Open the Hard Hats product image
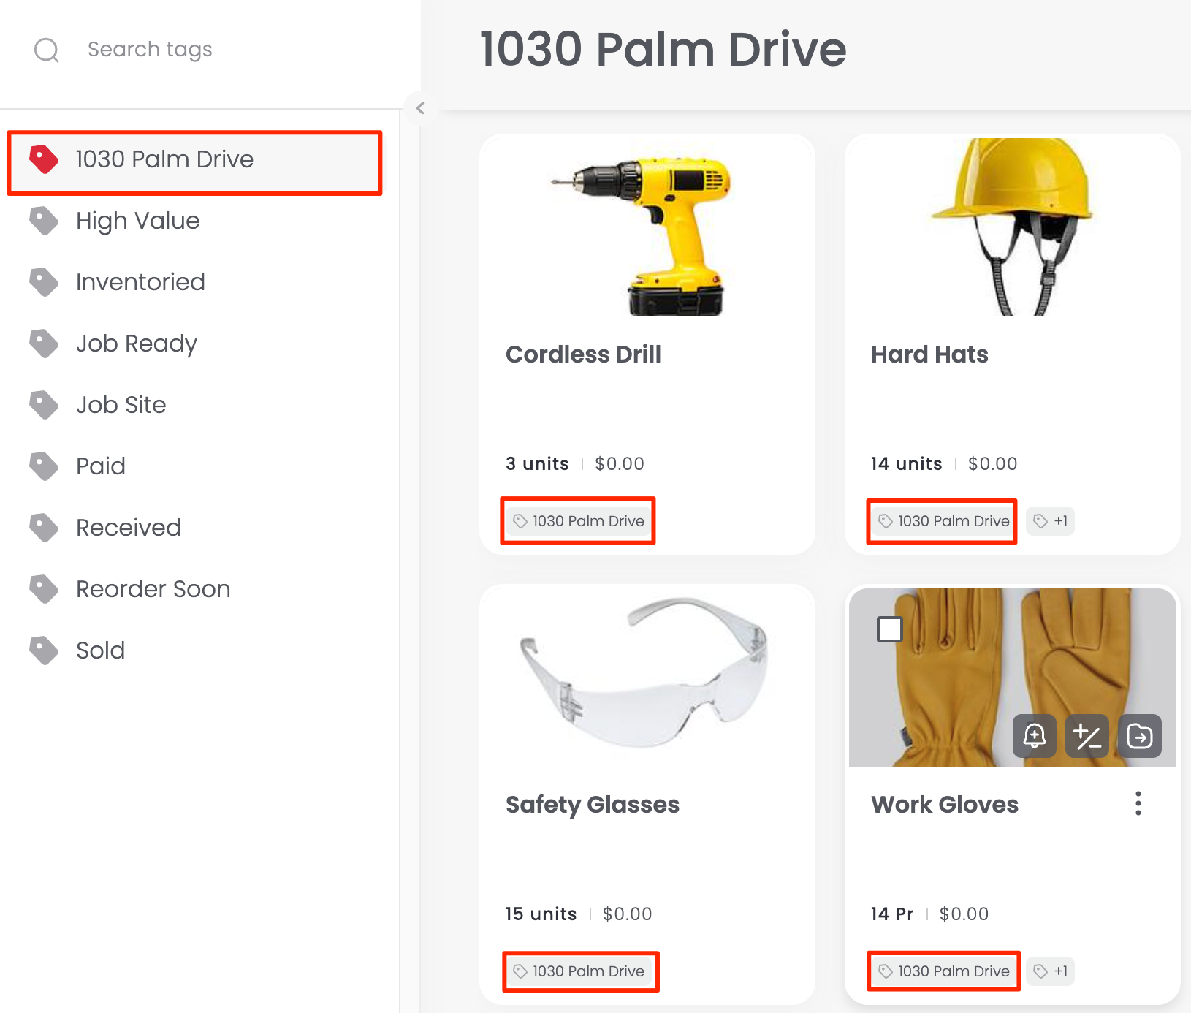1191x1013 pixels. click(1012, 227)
